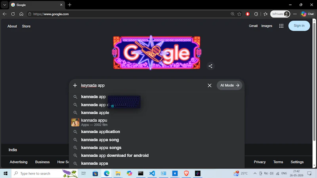The width and height of the screenshot is (317, 178).
Task: Open Copilot Chat in the sidebar
Action: tap(307, 14)
